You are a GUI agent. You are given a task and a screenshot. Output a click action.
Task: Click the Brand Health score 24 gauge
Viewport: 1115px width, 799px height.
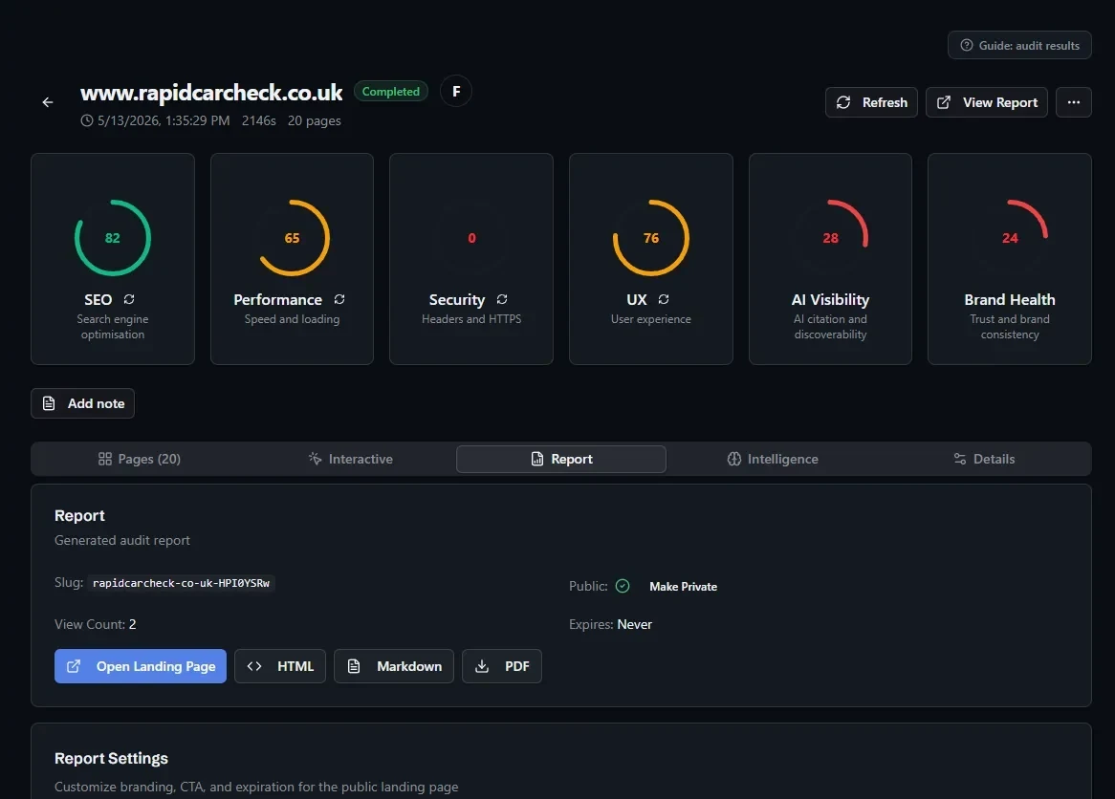point(1010,238)
